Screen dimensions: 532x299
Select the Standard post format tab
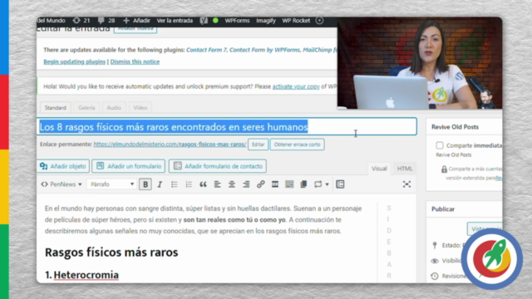point(56,107)
